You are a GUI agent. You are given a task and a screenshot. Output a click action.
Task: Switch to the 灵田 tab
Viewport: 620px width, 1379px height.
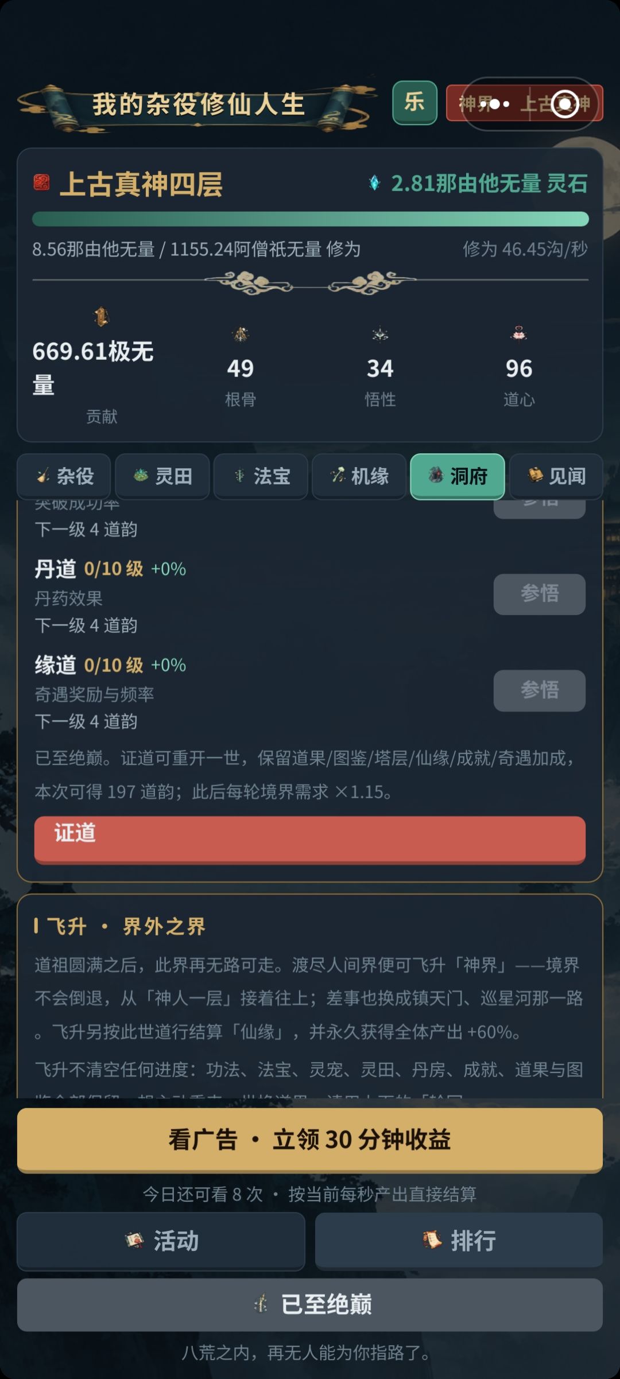[162, 476]
